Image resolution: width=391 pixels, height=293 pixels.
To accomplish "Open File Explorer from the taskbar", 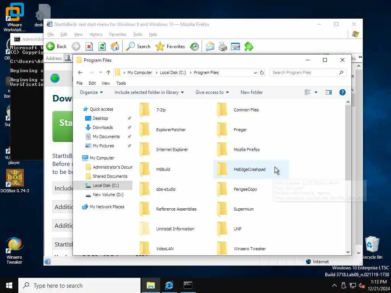I will [x=150, y=285].
